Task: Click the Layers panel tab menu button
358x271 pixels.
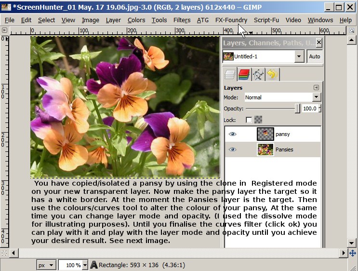Action: [x=316, y=87]
